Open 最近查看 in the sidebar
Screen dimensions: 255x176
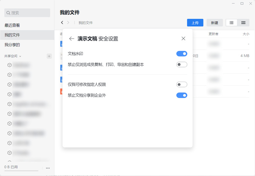coord(12,25)
